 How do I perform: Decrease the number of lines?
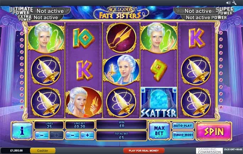pyautogui.click(x=42, y=135)
